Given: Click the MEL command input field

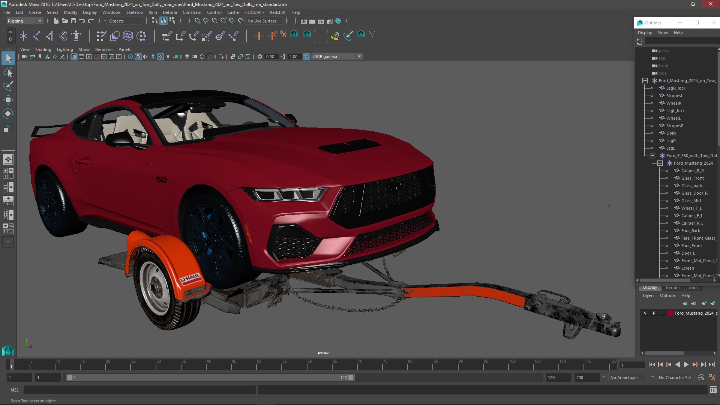Looking at the screenshot, I should tap(139, 390).
